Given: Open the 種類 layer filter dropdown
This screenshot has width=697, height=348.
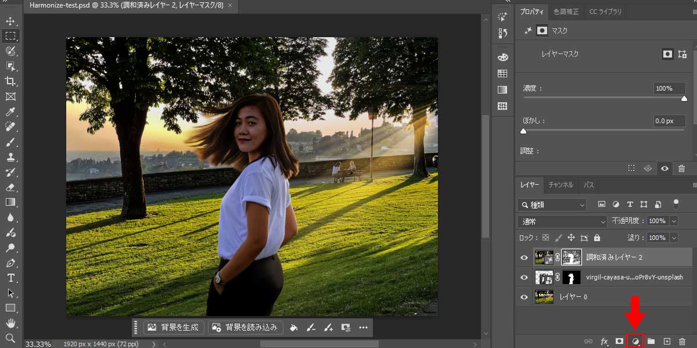Looking at the screenshot, I should [552, 205].
